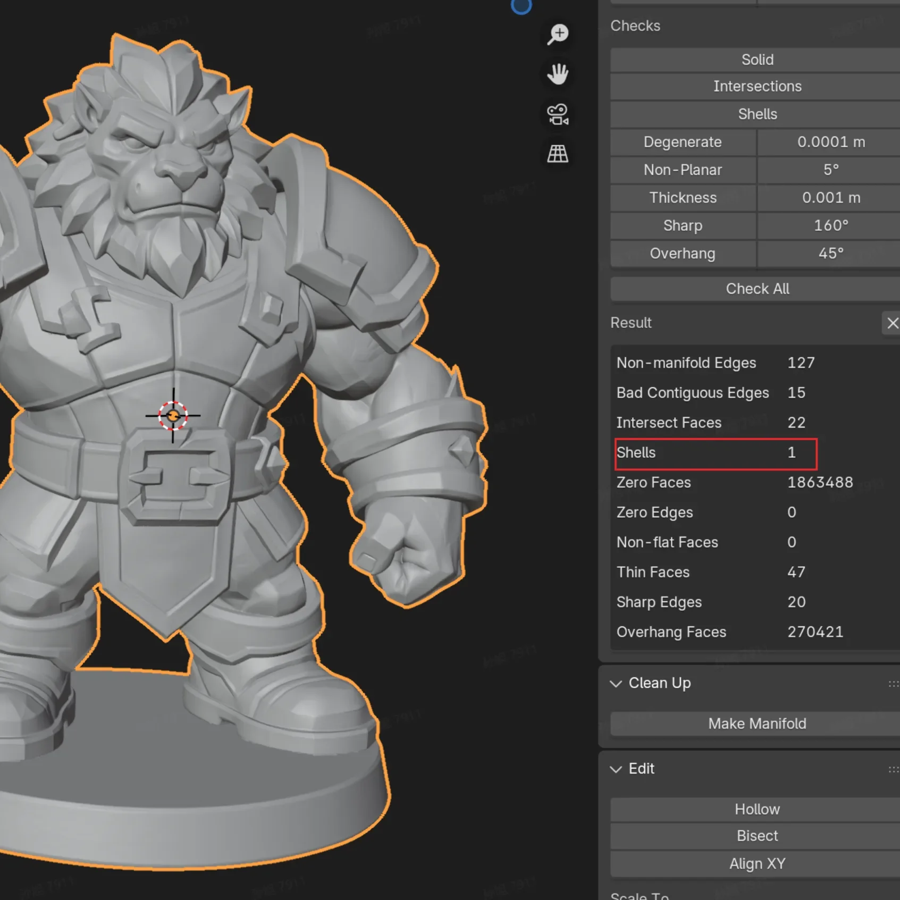Select Zero Faces result row
Image resolution: width=900 pixels, height=900 pixels.
tap(755, 482)
